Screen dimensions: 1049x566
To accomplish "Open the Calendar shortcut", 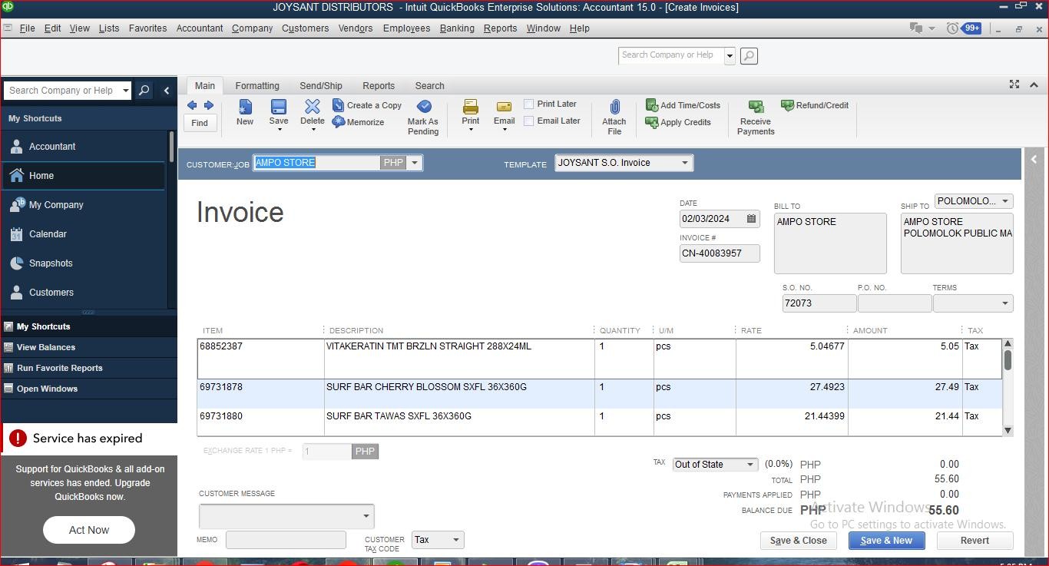I will 84,234.
